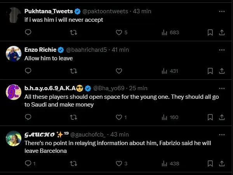The width and height of the screenshot is (233, 175).
Task: Like Enzo Richie's tweet
Action: (x=119, y=71)
